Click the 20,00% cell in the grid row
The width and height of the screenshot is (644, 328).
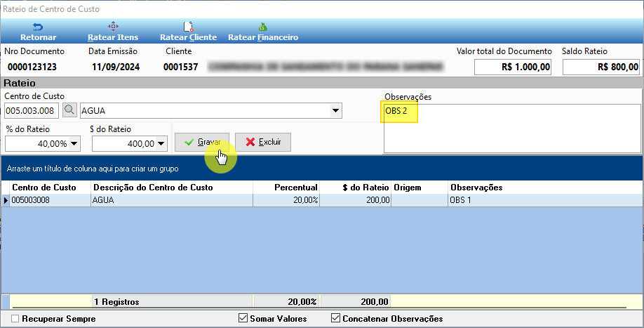pyautogui.click(x=286, y=200)
